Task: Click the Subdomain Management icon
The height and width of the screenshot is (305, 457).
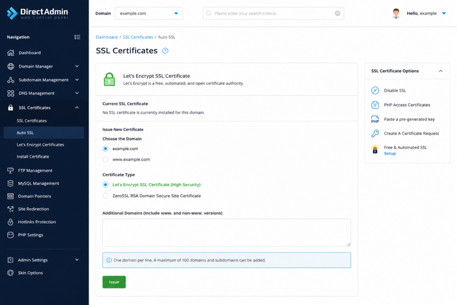Action: click(x=11, y=80)
